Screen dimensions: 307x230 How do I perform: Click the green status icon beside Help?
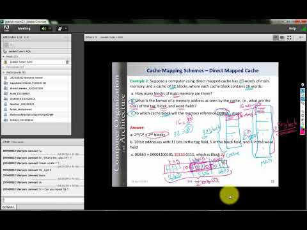click(x=304, y=29)
